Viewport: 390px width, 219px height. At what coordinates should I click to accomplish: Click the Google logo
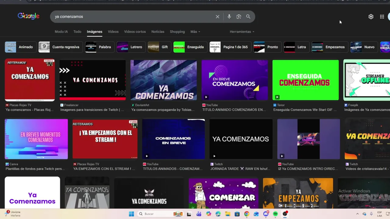coord(29,16)
